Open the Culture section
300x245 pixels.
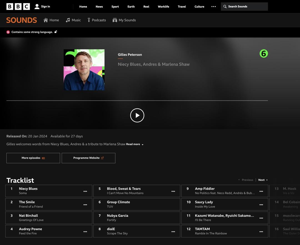(x=199, y=6)
